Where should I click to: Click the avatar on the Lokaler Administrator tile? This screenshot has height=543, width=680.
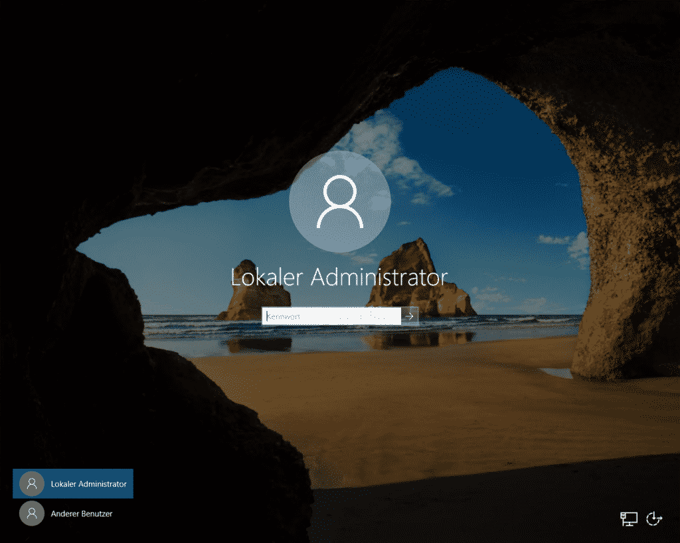tap(31, 483)
